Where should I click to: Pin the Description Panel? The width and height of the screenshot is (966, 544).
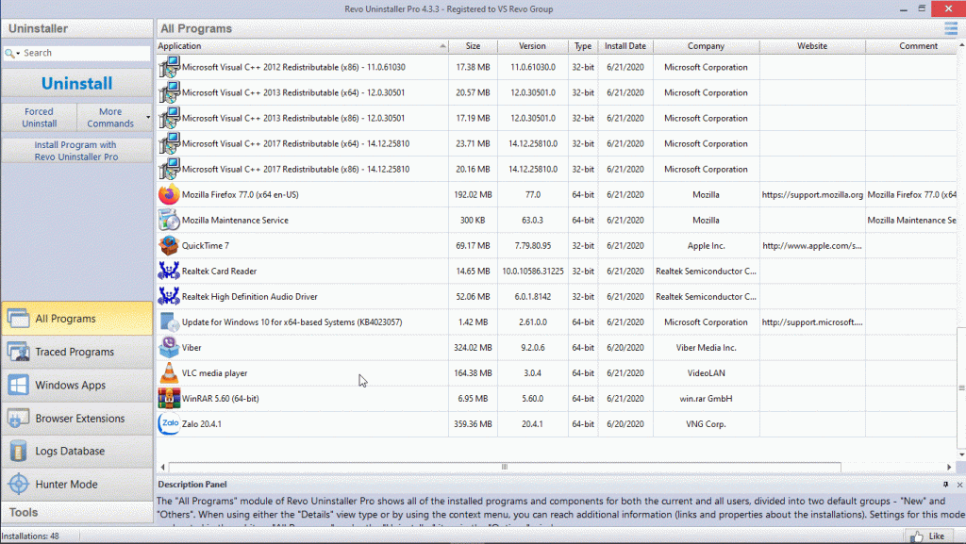(945, 485)
